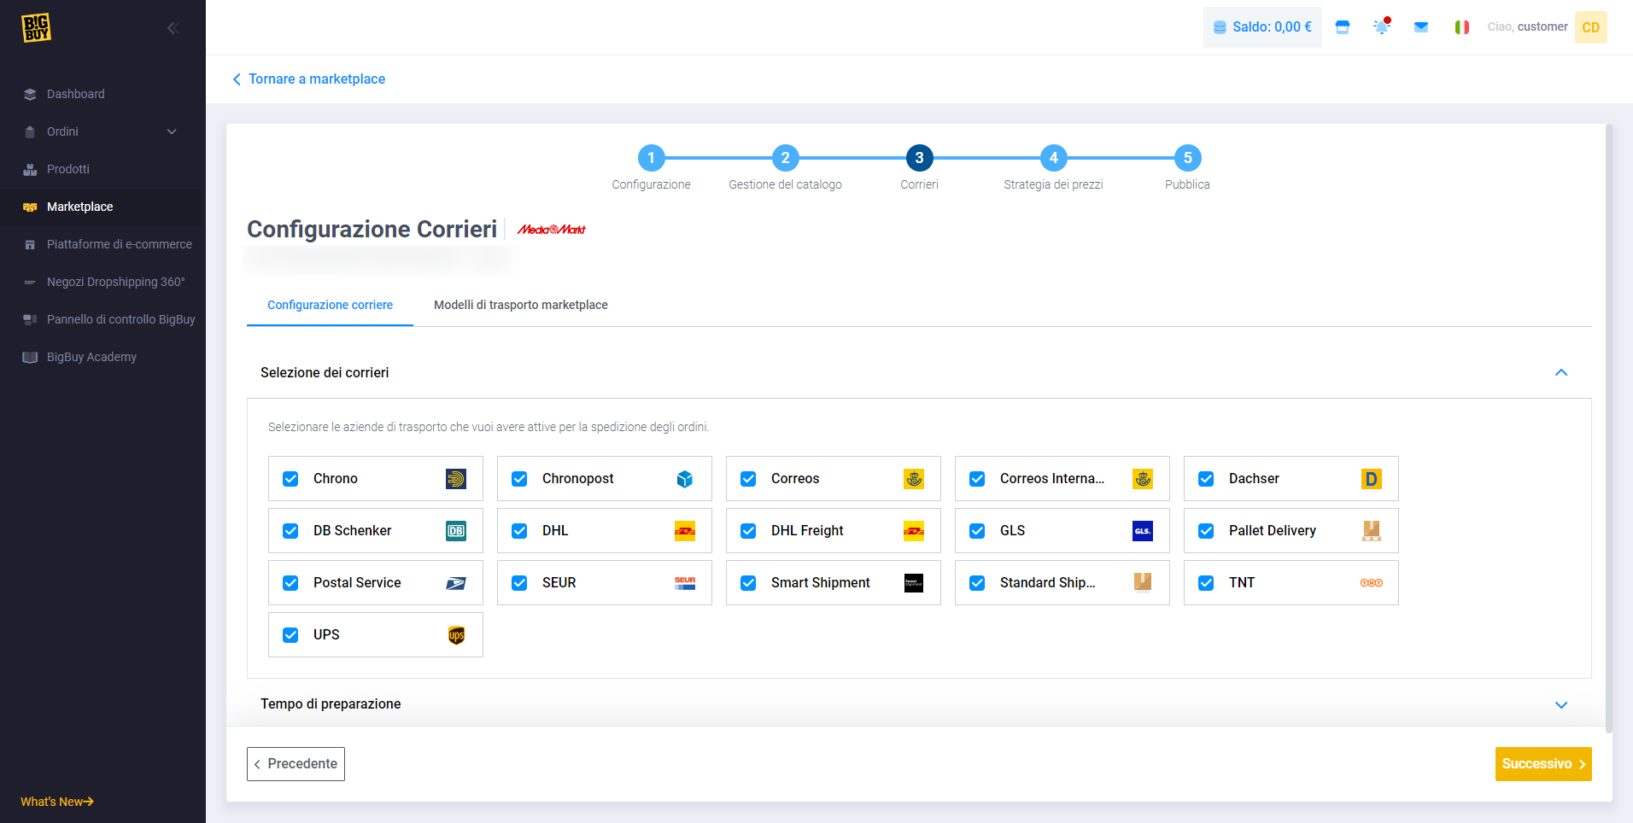Screen dimensions: 1633x823
Task: Expand the Tempo di preparazione section
Action: (x=1560, y=704)
